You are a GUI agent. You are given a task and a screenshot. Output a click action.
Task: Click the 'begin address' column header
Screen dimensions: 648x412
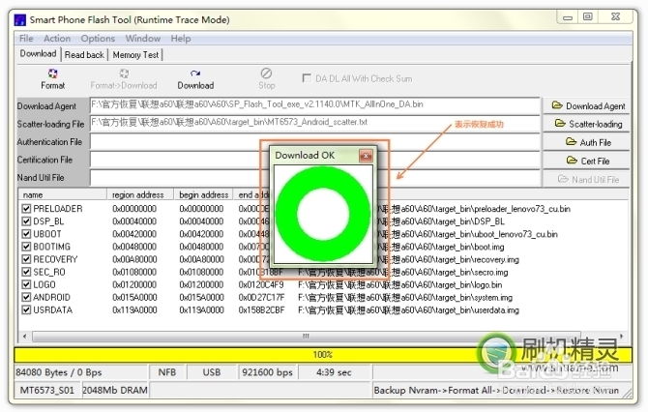(204, 194)
